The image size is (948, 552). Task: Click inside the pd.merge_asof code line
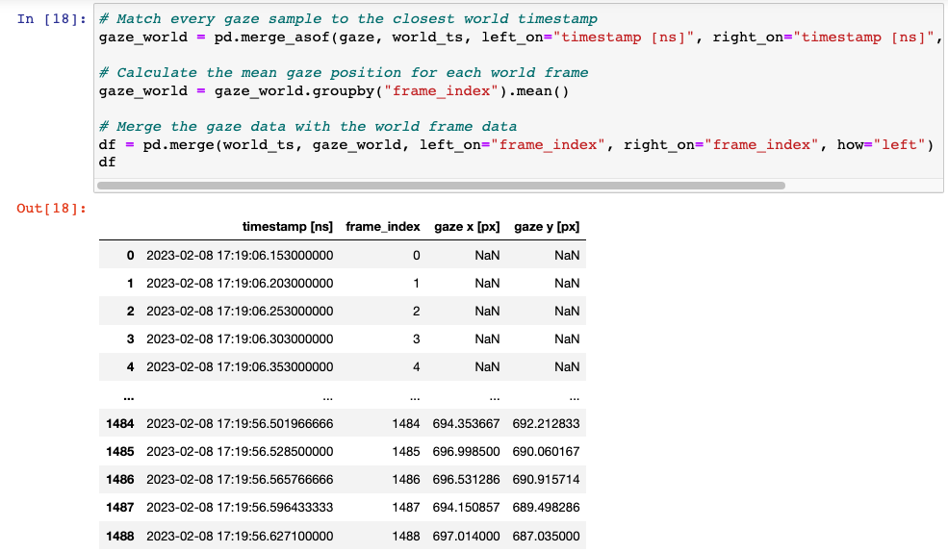point(520,38)
